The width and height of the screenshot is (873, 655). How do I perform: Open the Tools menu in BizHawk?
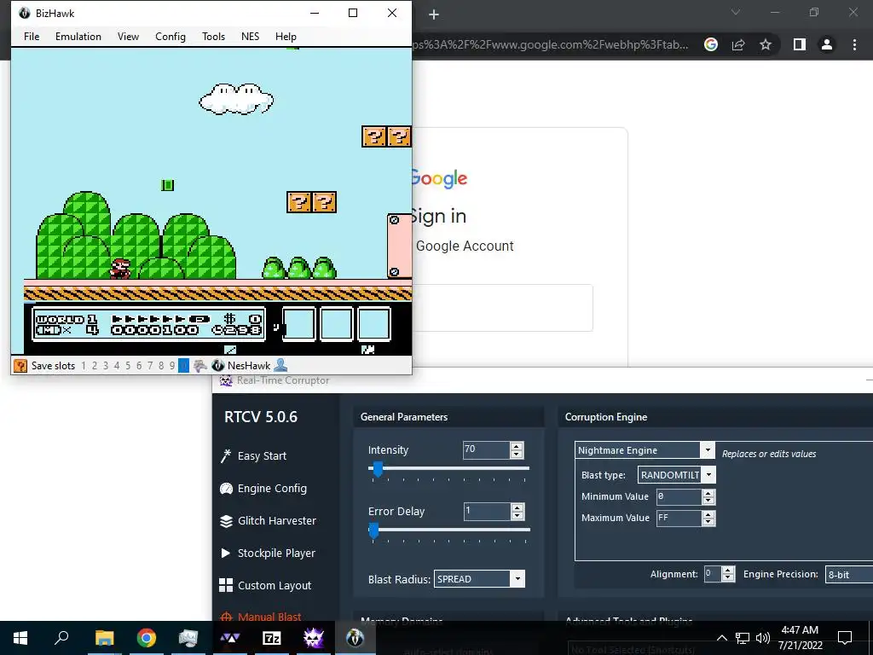(213, 36)
